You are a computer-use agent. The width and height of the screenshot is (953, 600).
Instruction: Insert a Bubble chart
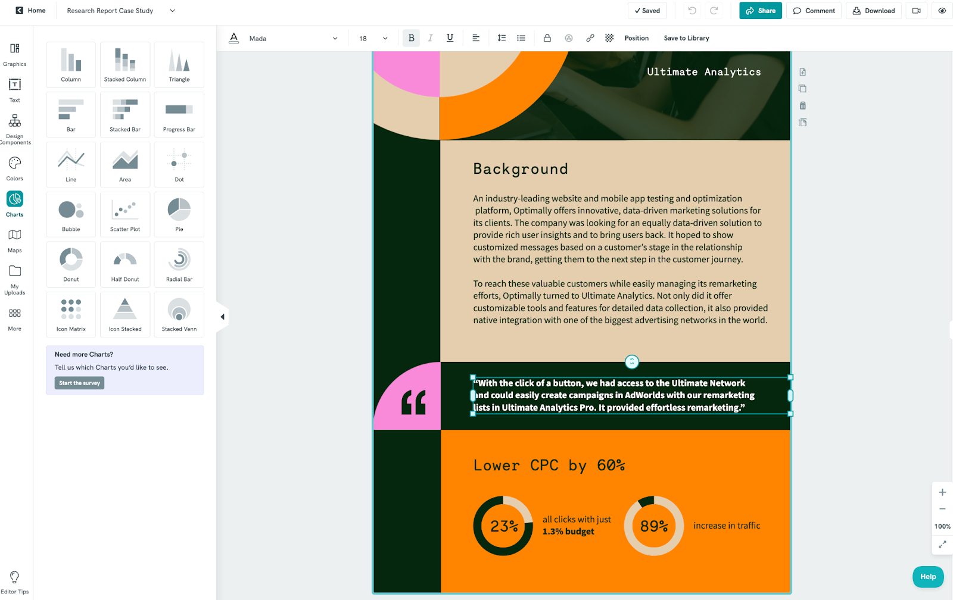[x=71, y=214]
